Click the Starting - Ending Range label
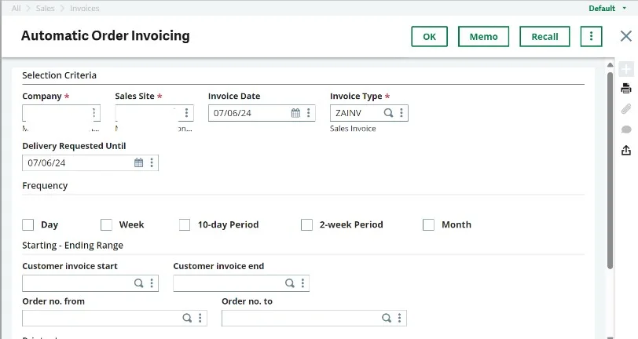This screenshot has width=638, height=339. pyautogui.click(x=72, y=246)
